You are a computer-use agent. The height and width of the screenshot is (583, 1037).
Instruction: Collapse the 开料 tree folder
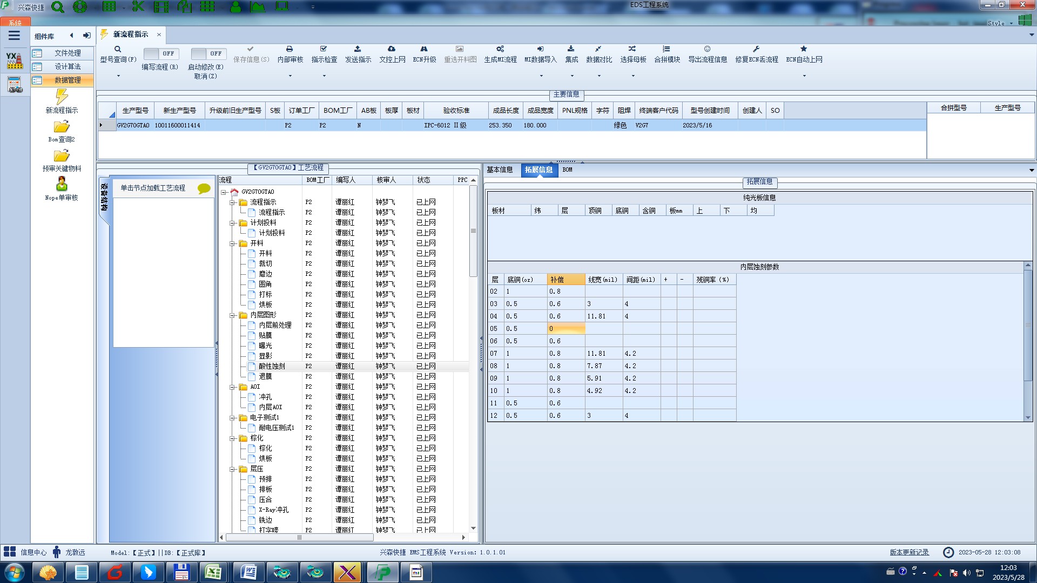point(232,243)
